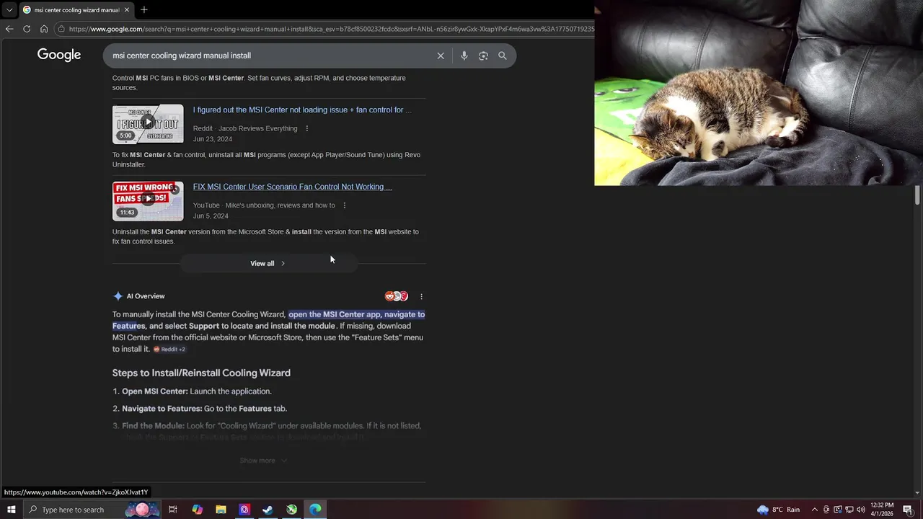The height and width of the screenshot is (519, 923).
Task: Focus the Google search input field
Action: click(x=270, y=56)
